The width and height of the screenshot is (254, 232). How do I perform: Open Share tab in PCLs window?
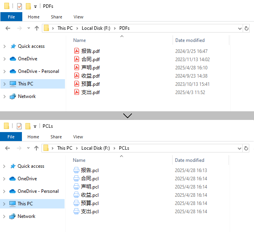click(56, 137)
